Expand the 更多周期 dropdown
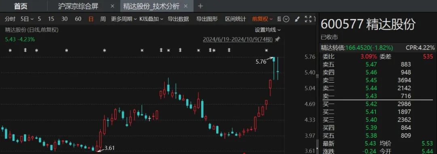The width and height of the screenshot is (437, 154). [124, 19]
